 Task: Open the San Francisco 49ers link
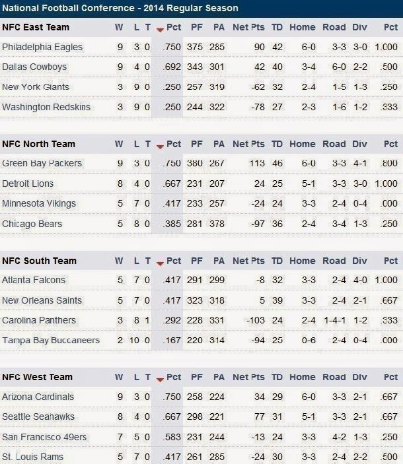pos(44,437)
